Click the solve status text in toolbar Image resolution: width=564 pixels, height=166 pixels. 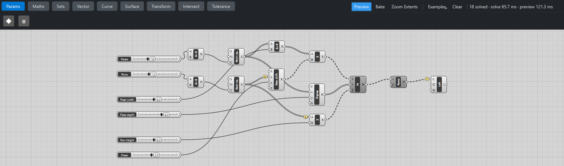(x=511, y=6)
